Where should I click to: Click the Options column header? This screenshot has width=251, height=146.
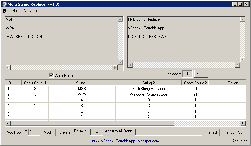point(227,83)
